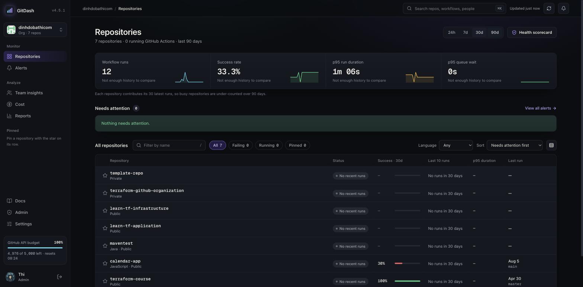
Task: Show All 7 repositories filter
Action: 218,145
